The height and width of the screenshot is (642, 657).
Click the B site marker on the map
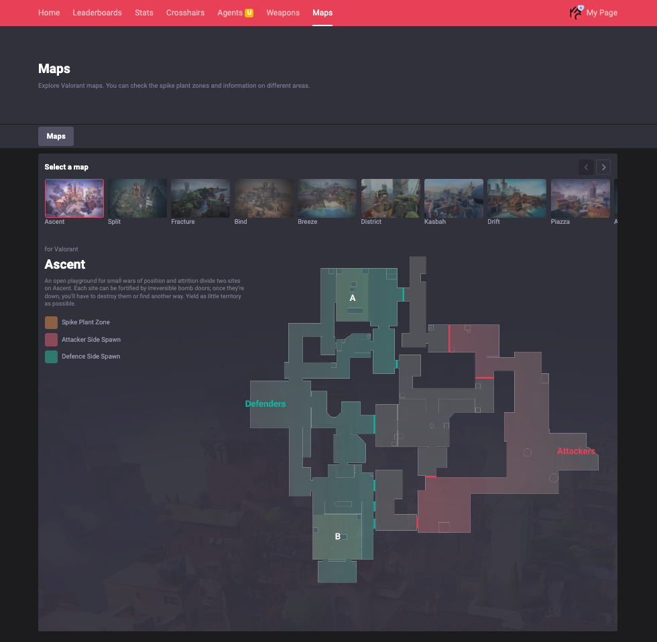pos(338,537)
